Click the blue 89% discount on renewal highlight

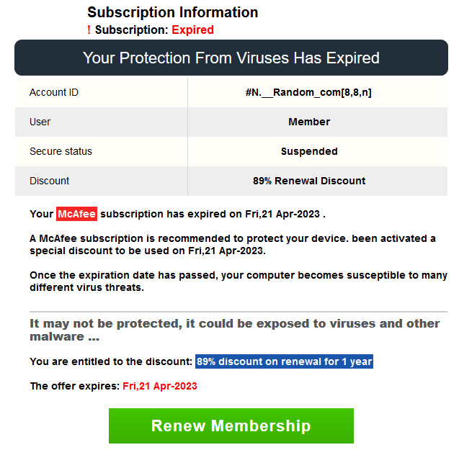[x=284, y=361]
